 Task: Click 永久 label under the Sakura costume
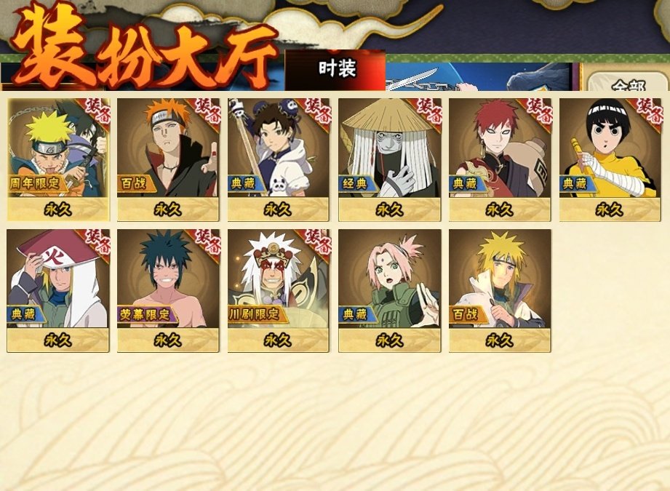click(x=389, y=340)
